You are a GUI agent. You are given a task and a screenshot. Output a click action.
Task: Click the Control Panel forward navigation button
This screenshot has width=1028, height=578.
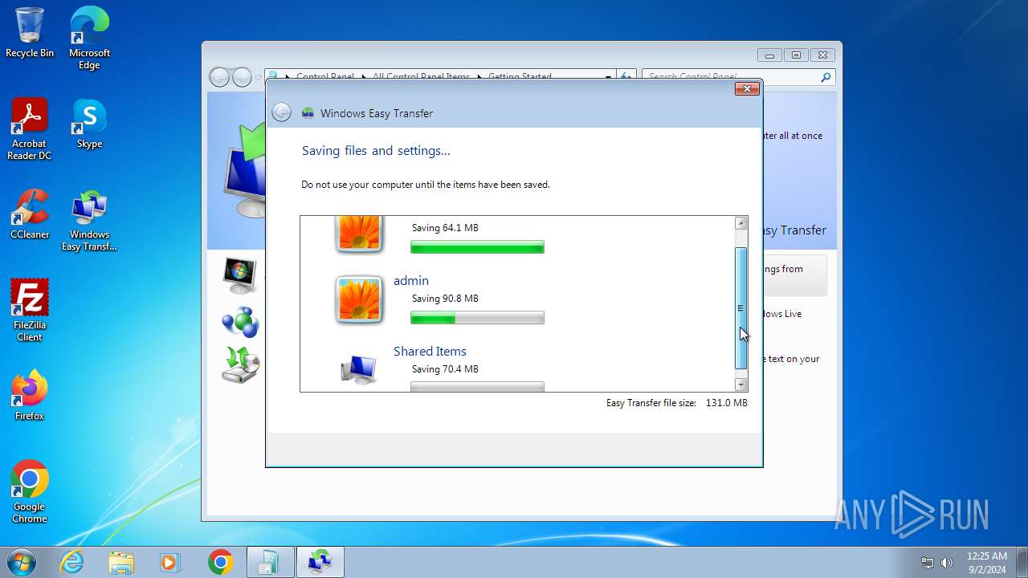coord(242,77)
